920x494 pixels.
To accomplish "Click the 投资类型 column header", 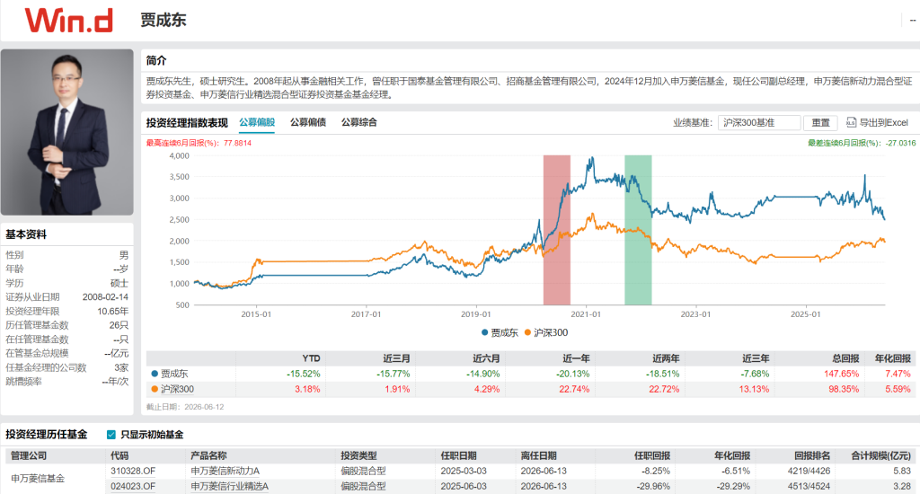I will [358, 455].
